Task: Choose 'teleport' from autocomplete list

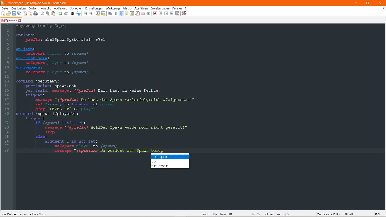Action: (x=170, y=157)
